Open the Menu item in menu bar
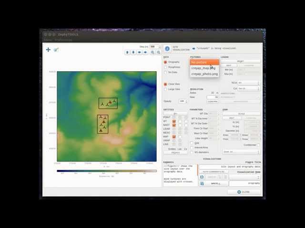 click(48, 40)
